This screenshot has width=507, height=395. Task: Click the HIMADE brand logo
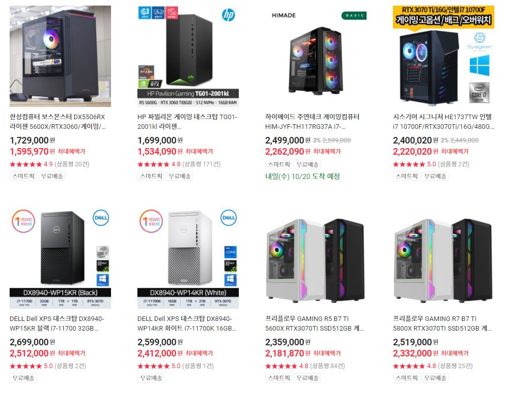pyautogui.click(x=283, y=15)
